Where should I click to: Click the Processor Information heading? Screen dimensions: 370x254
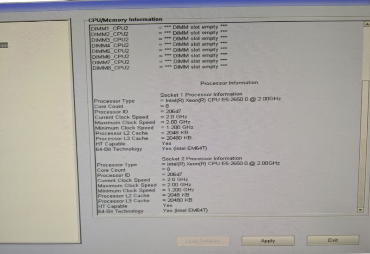[229, 83]
